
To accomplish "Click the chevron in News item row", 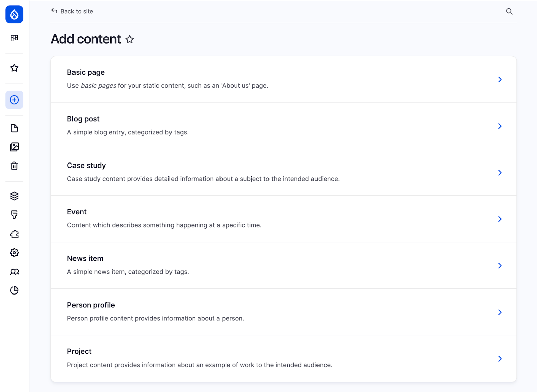I will click(500, 266).
